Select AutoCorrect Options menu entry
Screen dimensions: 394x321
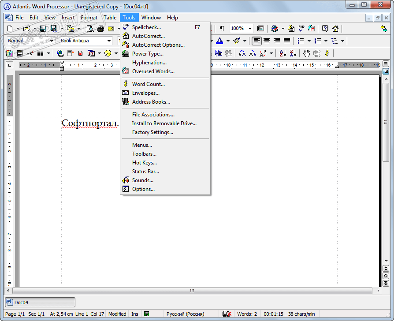[165, 45]
